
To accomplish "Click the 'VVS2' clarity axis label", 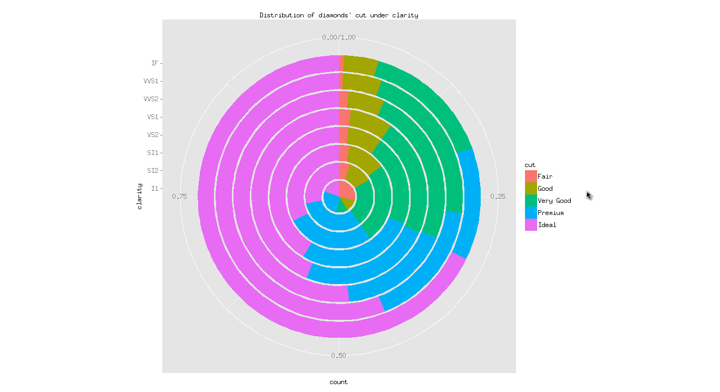I will point(151,99).
